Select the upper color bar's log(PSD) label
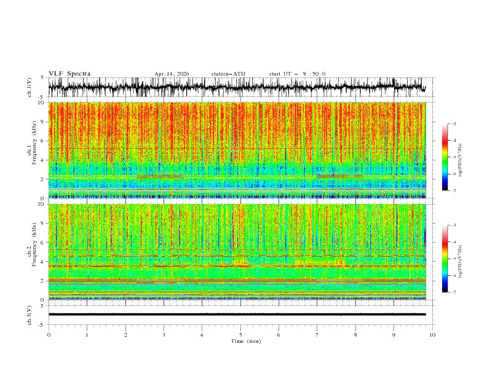This screenshot has width=487, height=376. 461,160
